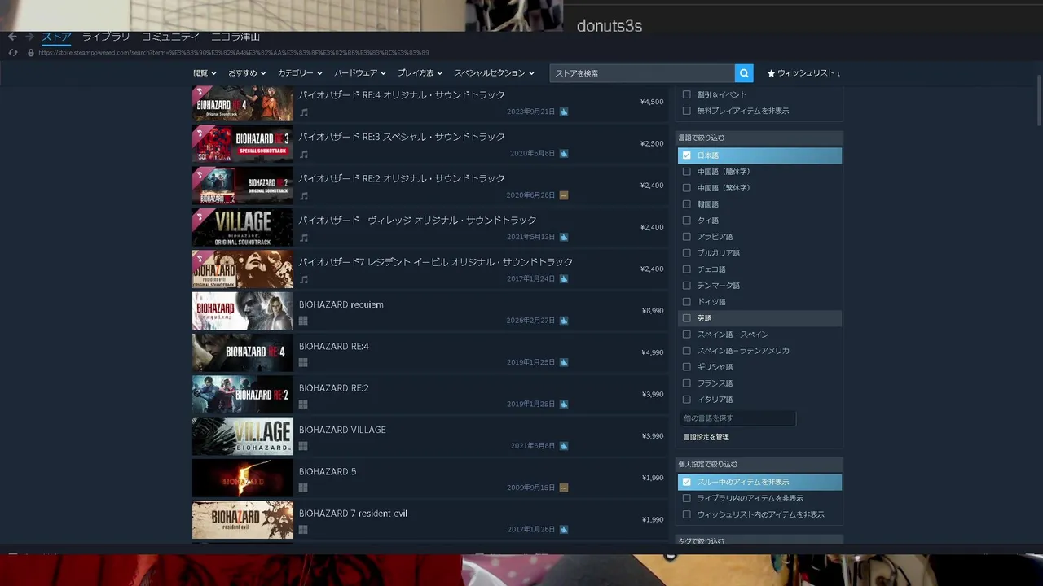The image size is (1043, 586).
Task: Click review icon next to 2017年1月26日
Action: 564,529
